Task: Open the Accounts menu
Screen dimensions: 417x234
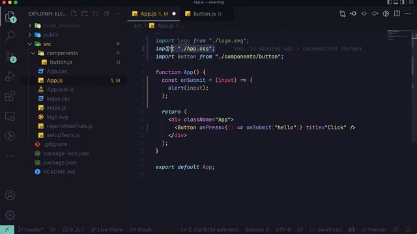Action: coord(10,195)
